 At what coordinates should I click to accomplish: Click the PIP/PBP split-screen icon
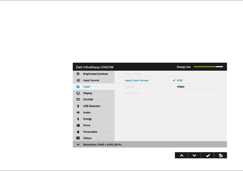coord(78,100)
